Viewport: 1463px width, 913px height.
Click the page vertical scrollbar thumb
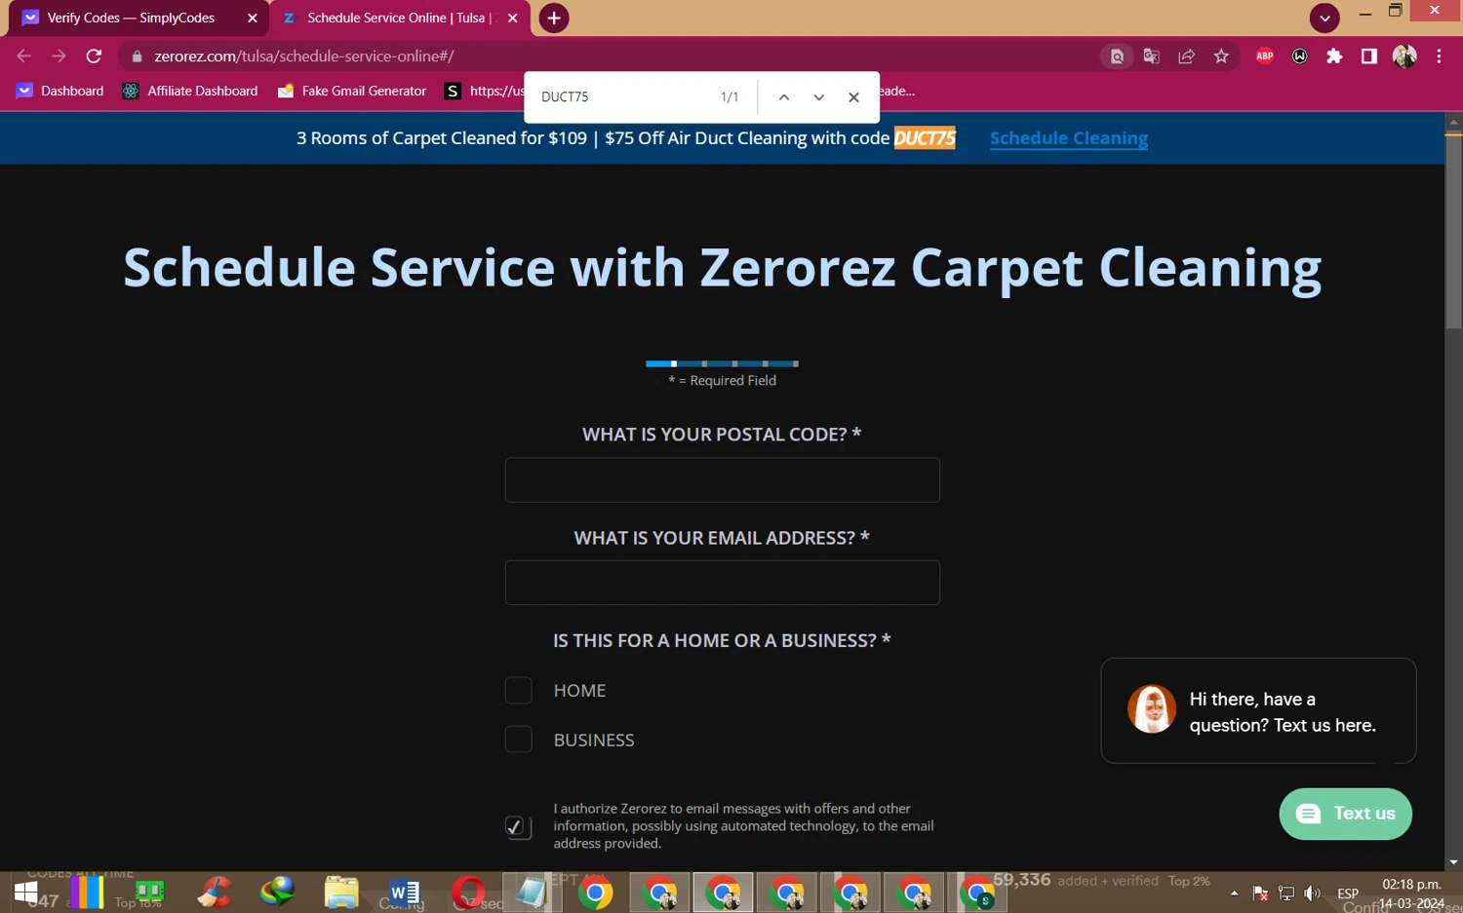tap(1453, 231)
